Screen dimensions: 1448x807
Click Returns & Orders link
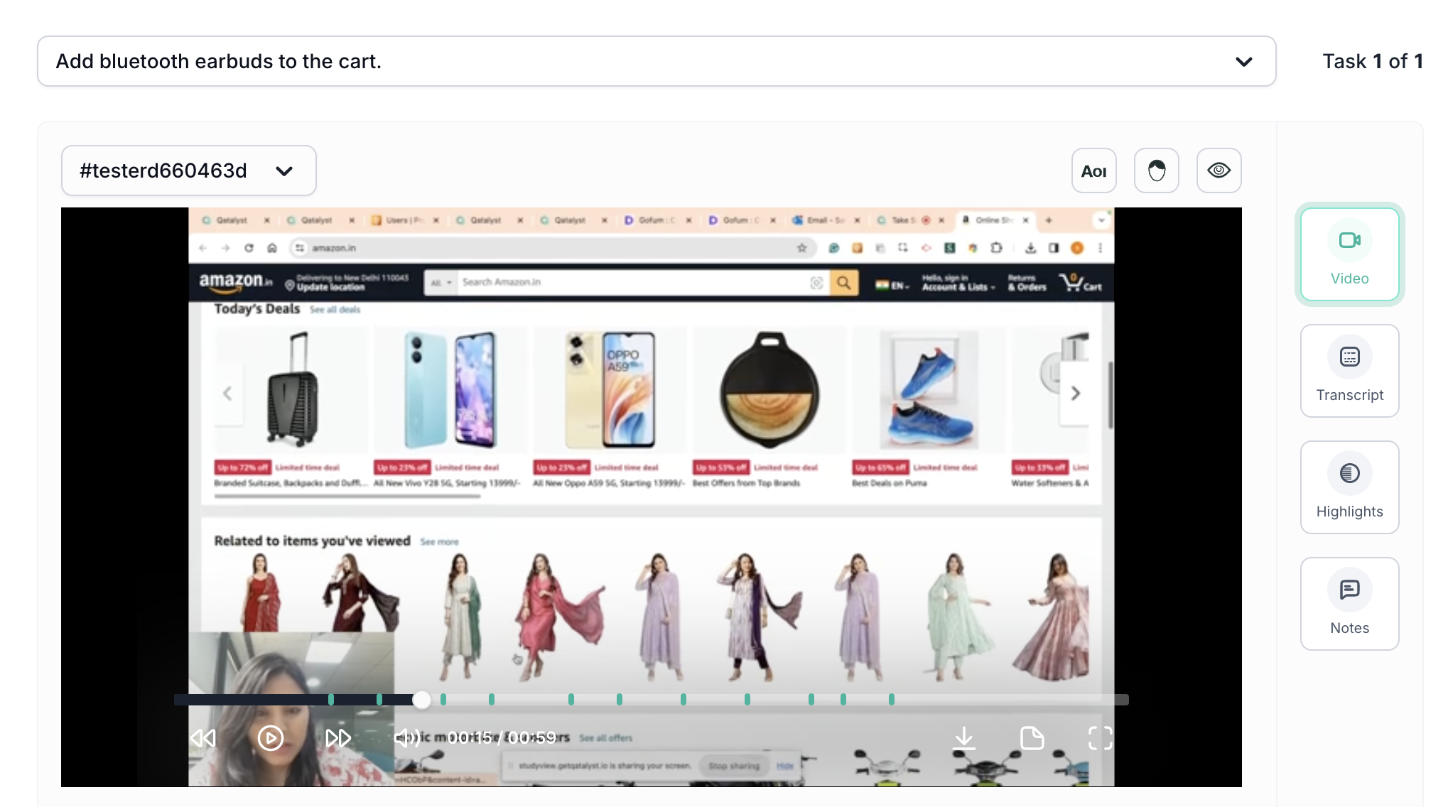click(1027, 283)
